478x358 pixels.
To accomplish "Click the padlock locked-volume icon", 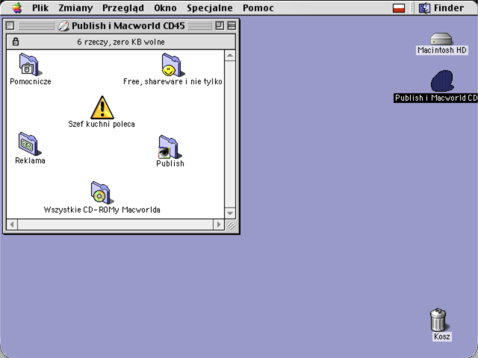I will [16, 42].
